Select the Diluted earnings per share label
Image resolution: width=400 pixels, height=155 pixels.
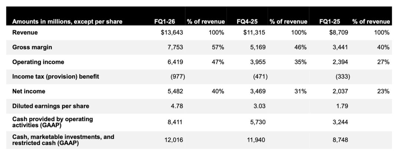click(x=51, y=106)
